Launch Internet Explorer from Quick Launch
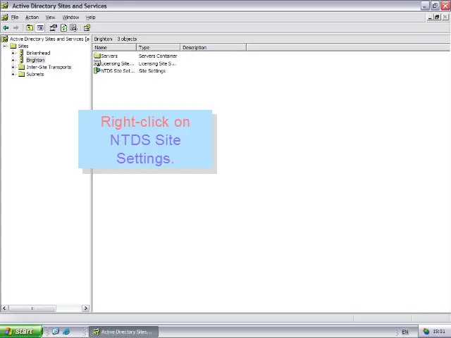This screenshot has width=451, height=338. (66, 332)
